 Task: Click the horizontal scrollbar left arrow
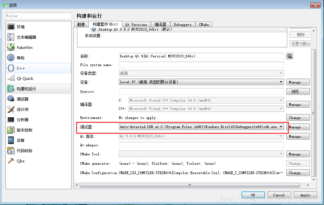click(77, 185)
